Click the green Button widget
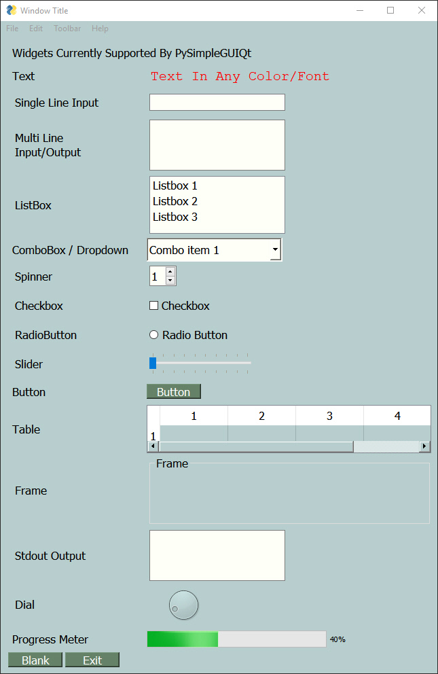The image size is (438, 674). pyautogui.click(x=173, y=391)
